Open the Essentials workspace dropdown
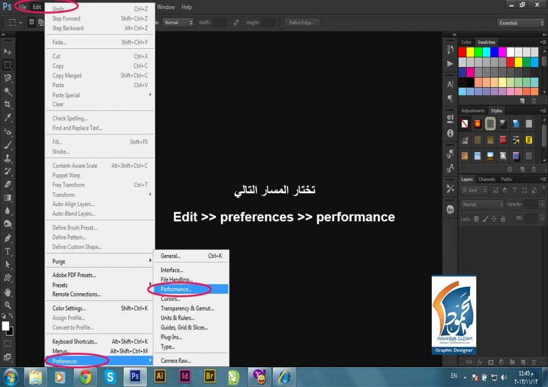The width and height of the screenshot is (548, 387). tap(521, 23)
